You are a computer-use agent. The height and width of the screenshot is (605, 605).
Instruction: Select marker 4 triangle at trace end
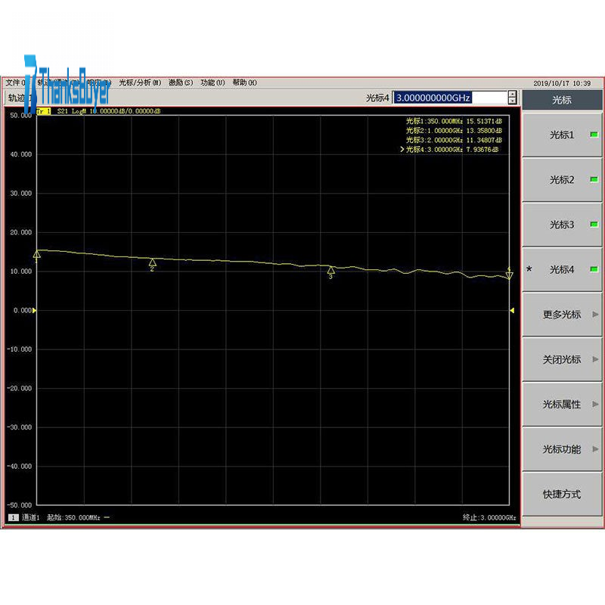click(x=509, y=276)
